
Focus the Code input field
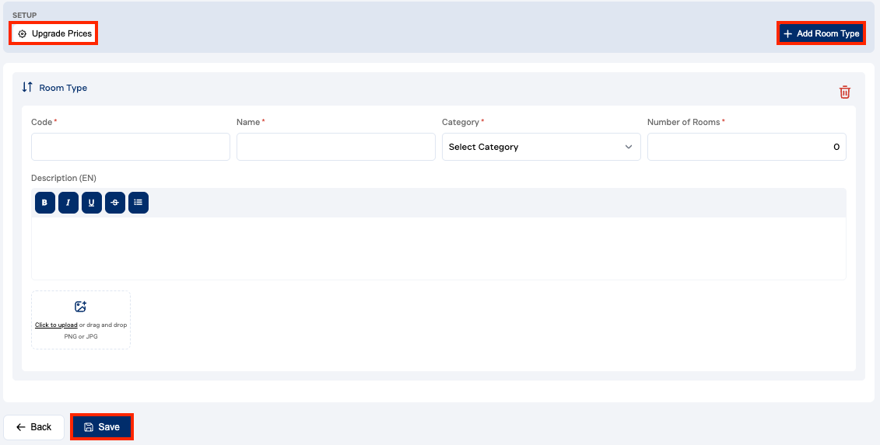pos(131,147)
